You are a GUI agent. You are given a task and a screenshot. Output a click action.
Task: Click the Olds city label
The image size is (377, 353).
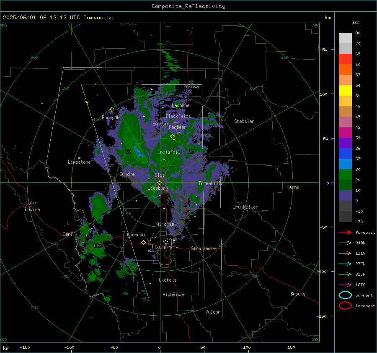pos(160,175)
